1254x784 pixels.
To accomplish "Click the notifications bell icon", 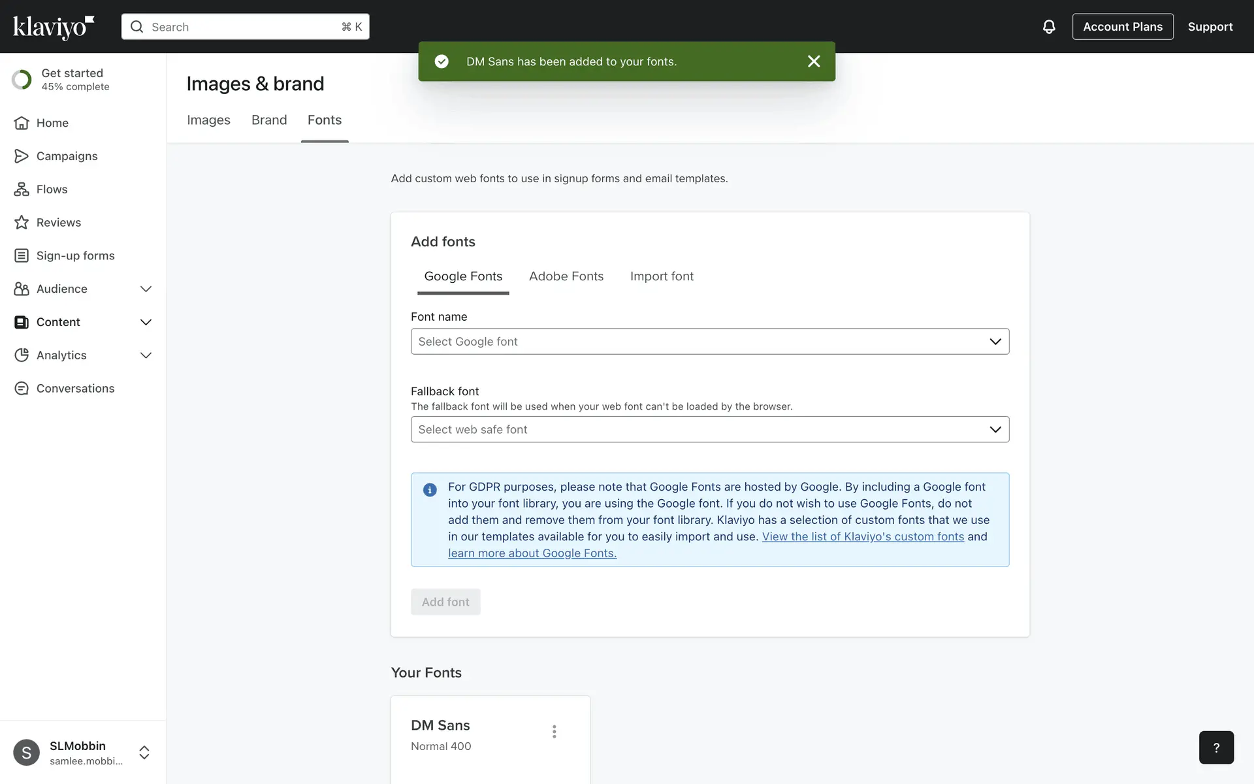I will point(1048,27).
